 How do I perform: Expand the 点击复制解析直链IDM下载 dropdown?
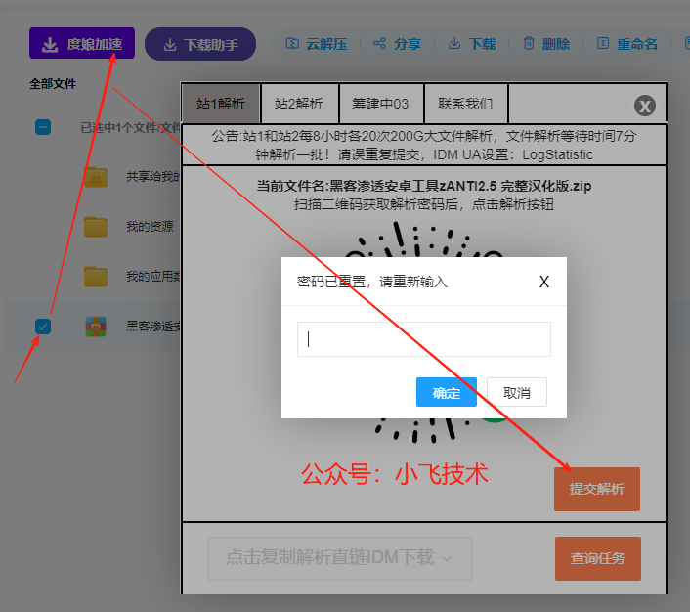(339, 558)
